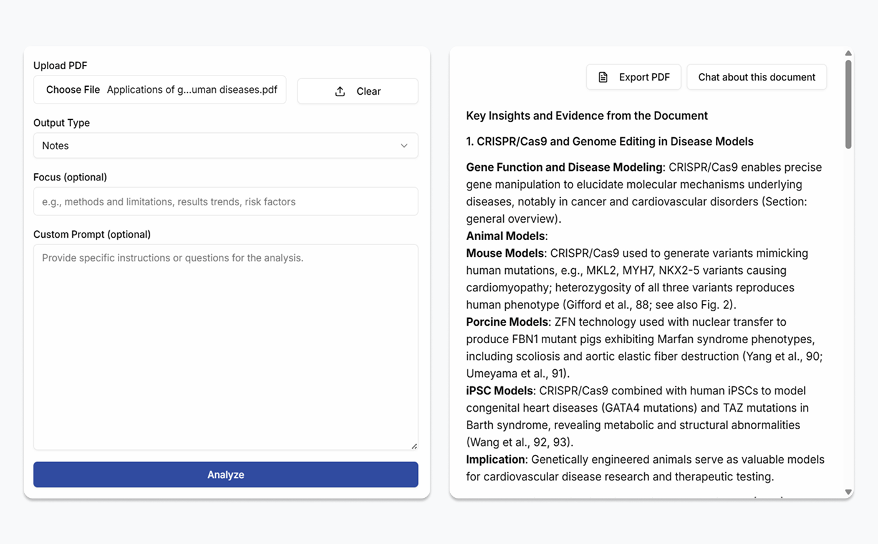Open the Output Type dropdown chevron

(x=404, y=145)
